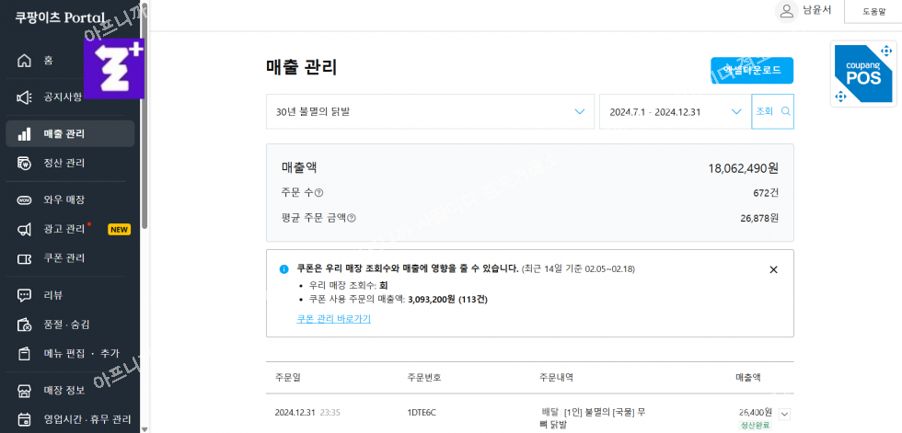Click the Home icon in sidebar
The height and width of the screenshot is (433, 902).
click(x=25, y=61)
